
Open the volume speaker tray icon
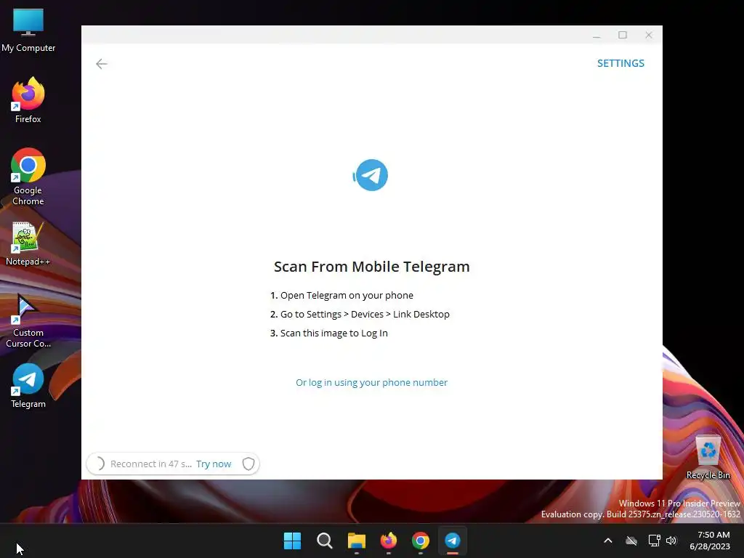coord(671,541)
